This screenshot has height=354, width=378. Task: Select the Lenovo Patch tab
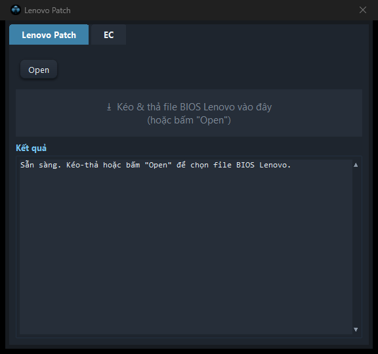click(x=49, y=35)
